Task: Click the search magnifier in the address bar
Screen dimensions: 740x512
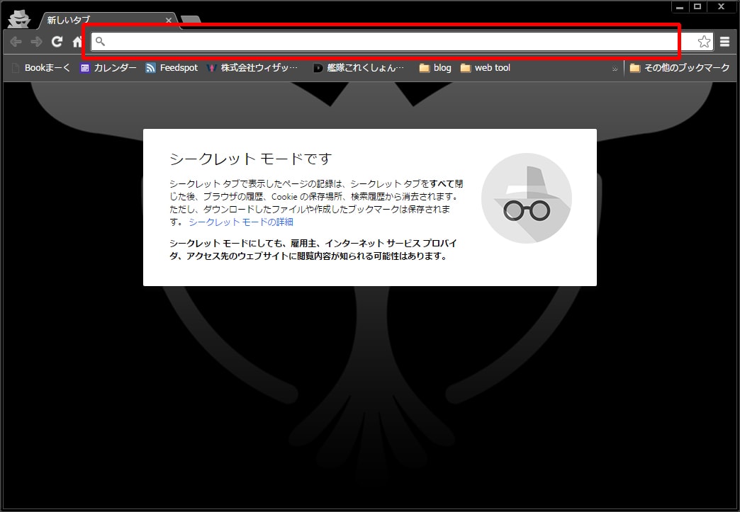Action: pyautogui.click(x=101, y=41)
